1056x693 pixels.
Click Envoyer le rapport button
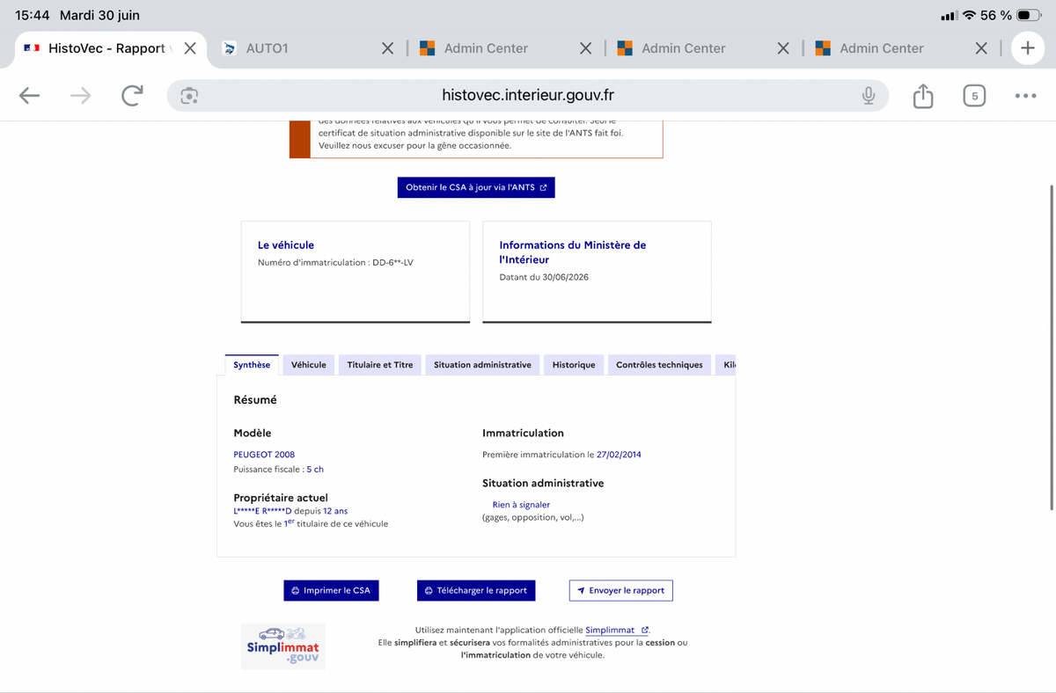(621, 590)
